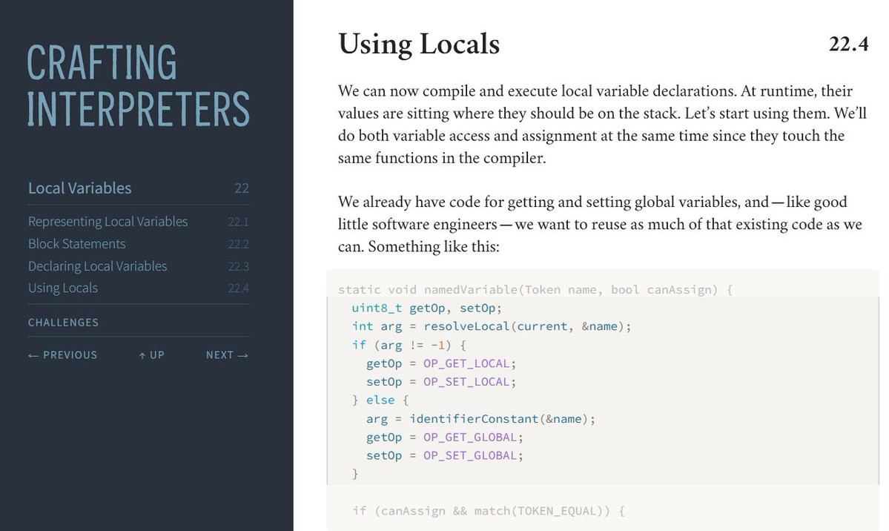Open the Crafting Interpreters title logo
Viewport: 889px width, 531px height.
[x=139, y=85]
